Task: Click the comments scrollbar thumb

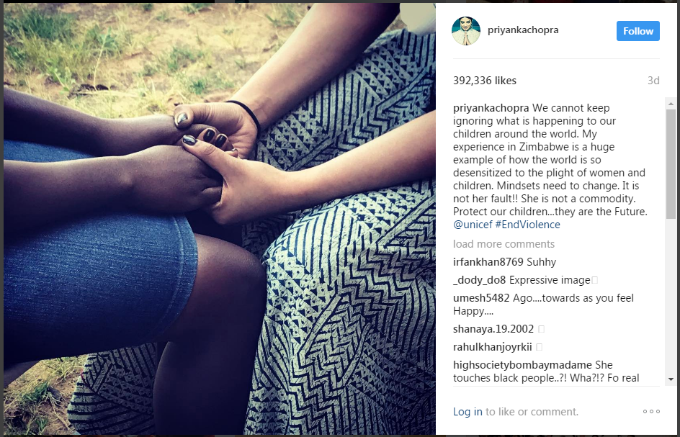Action: coord(671,164)
